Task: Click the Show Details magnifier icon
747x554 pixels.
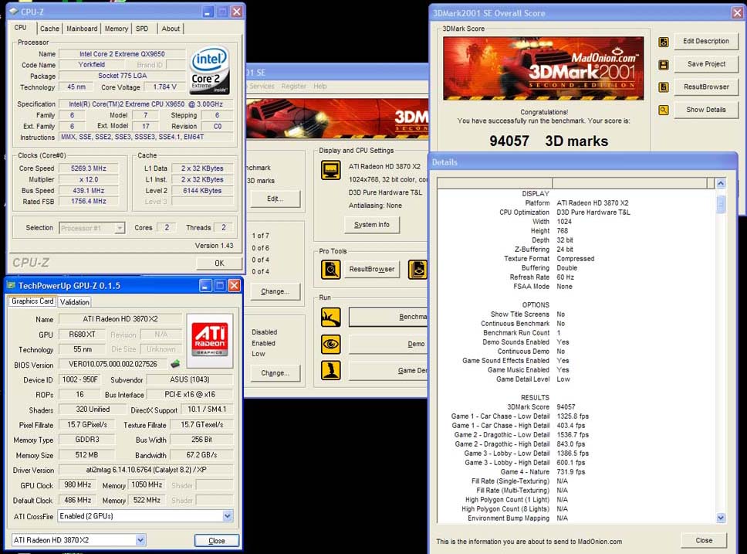Action: pos(663,110)
